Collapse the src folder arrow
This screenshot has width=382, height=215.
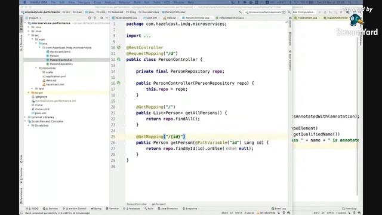coord(29,35)
